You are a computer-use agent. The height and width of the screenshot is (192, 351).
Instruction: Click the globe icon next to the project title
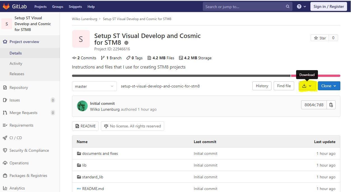[x=126, y=43]
